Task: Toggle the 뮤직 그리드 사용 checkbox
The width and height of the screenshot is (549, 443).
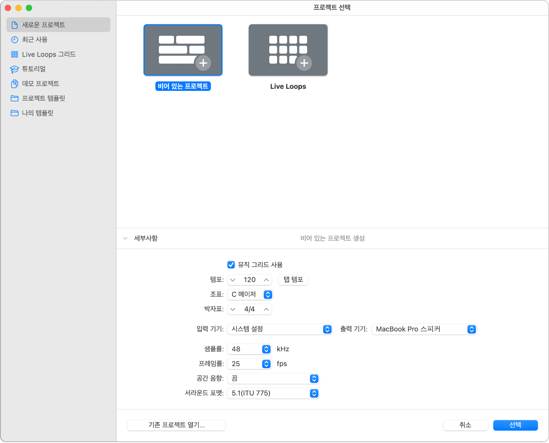Action: click(231, 265)
